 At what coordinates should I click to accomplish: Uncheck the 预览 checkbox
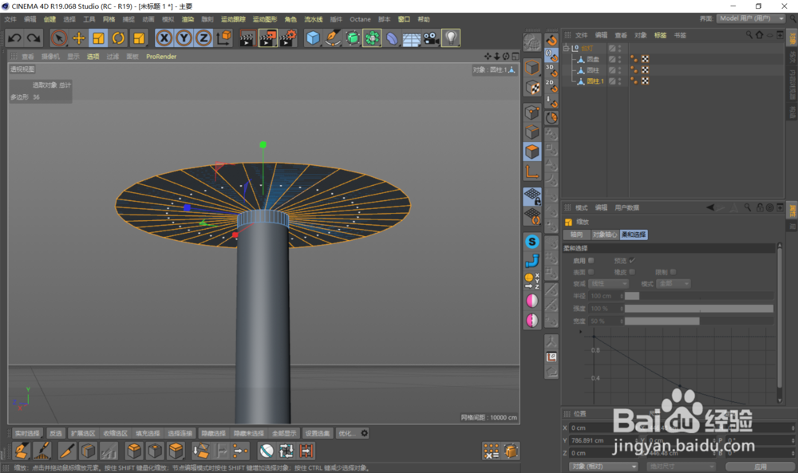click(x=633, y=261)
